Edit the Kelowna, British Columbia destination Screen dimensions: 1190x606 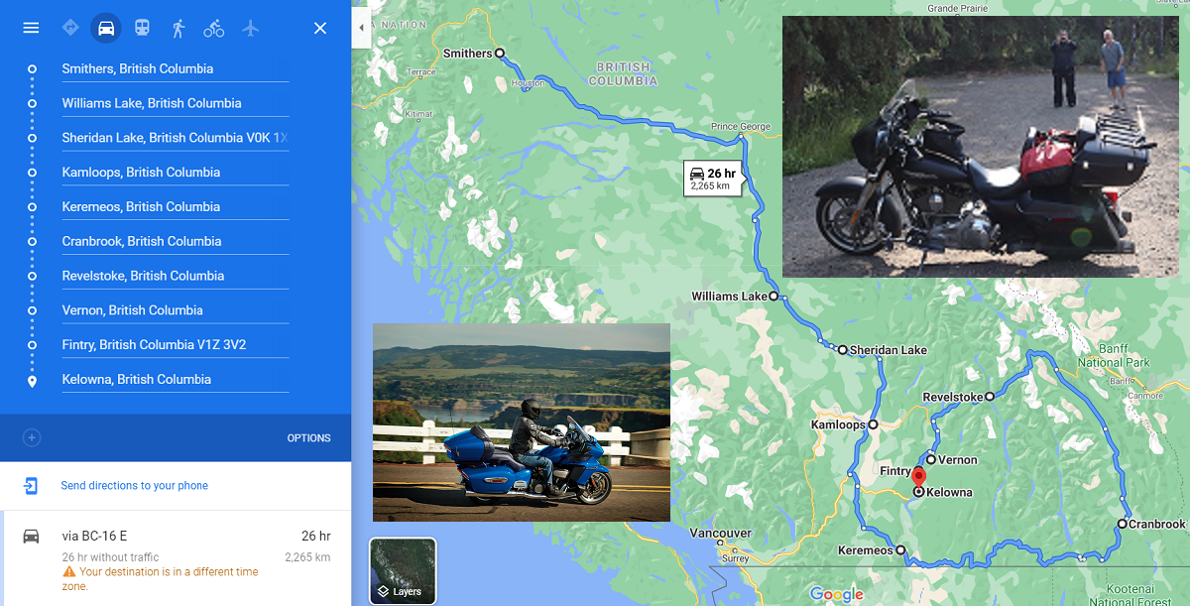pyautogui.click(x=176, y=380)
